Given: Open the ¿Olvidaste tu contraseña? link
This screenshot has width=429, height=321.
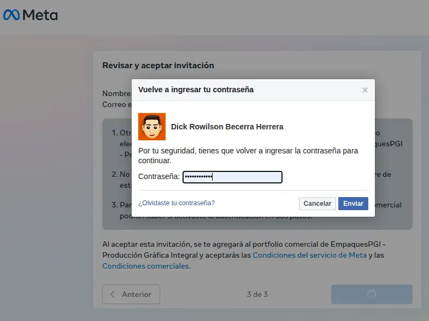Looking at the screenshot, I should pyautogui.click(x=177, y=203).
